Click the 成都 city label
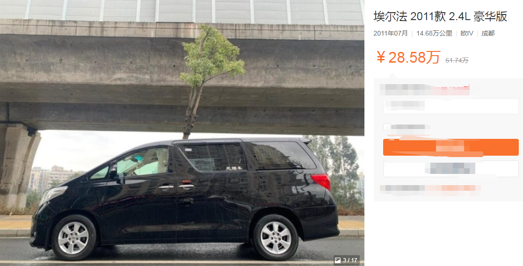This screenshot has width=523, height=266. coord(488,33)
